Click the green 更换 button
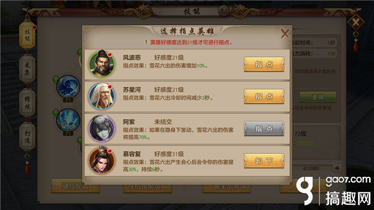This screenshot has height=210, width=374. coord(318,97)
